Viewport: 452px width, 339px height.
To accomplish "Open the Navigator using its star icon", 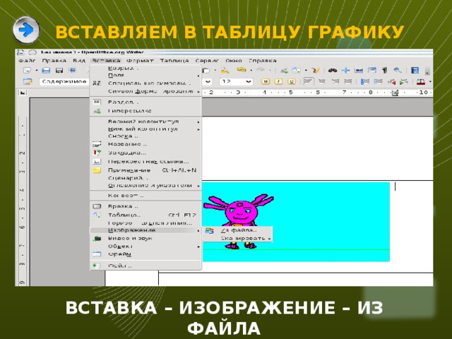I will 346,70.
